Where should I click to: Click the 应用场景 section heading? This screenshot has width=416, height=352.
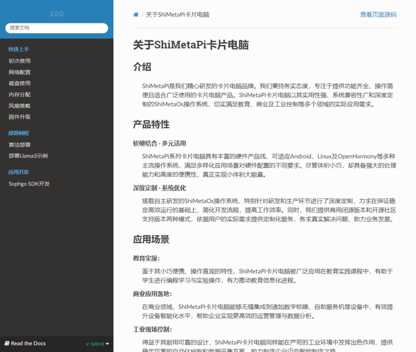[151, 239]
